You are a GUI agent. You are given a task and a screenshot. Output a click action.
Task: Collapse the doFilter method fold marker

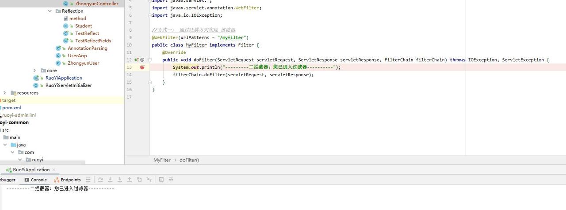(x=148, y=60)
